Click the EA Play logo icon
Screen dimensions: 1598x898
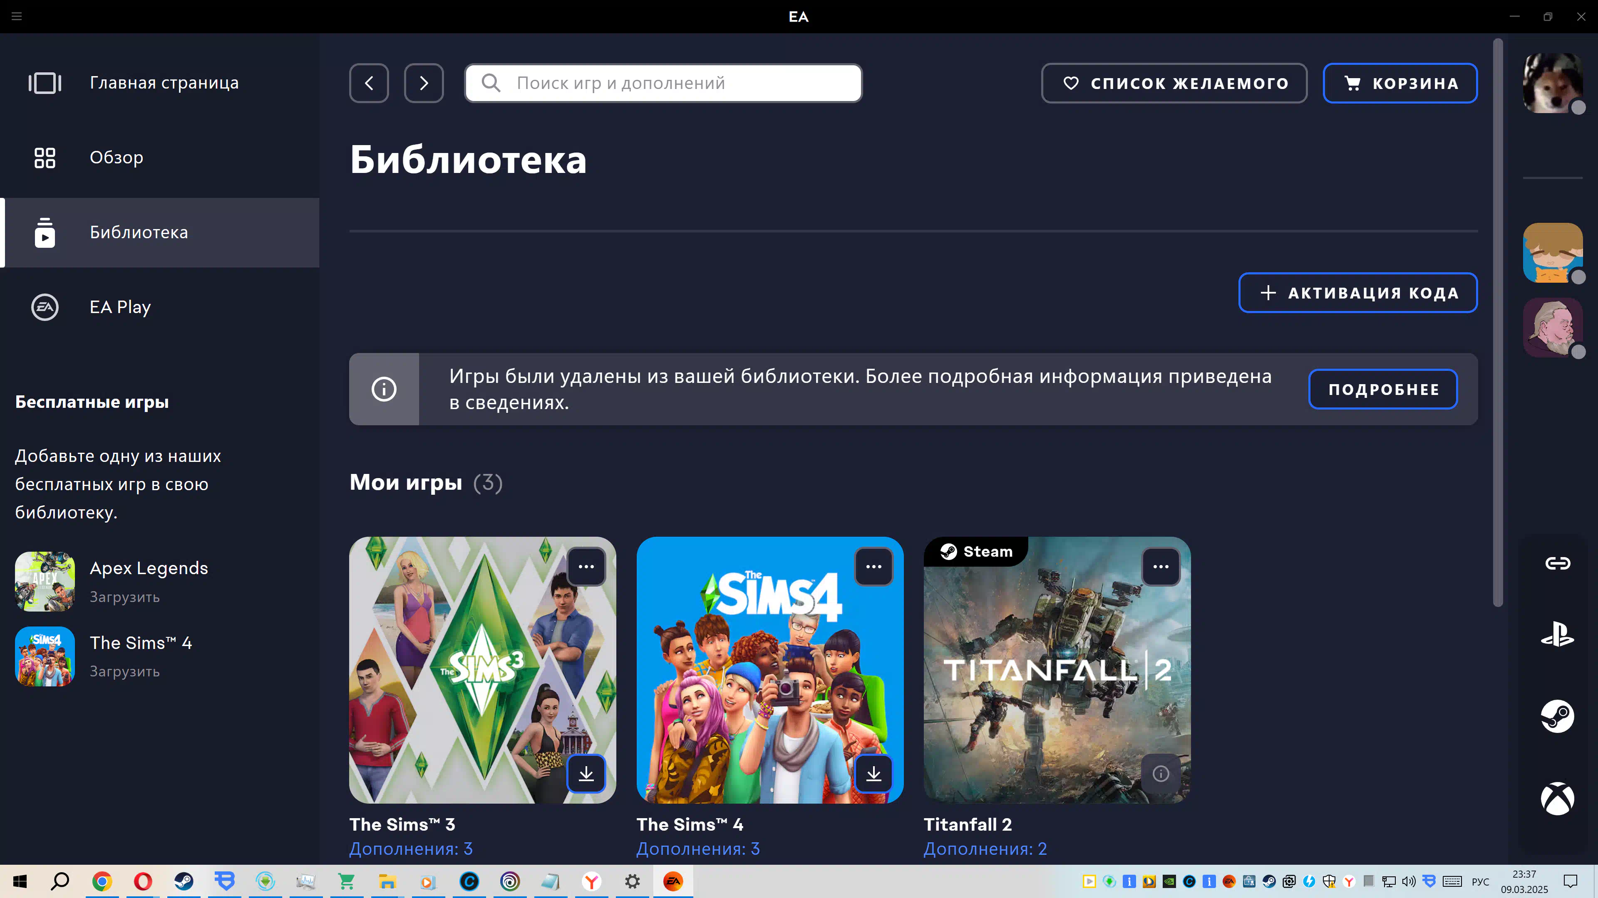pos(45,307)
